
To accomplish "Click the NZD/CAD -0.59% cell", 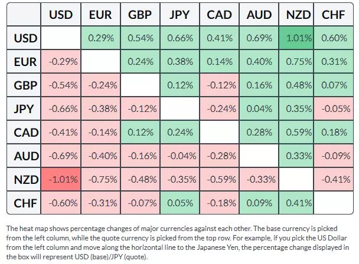I will [219, 180].
